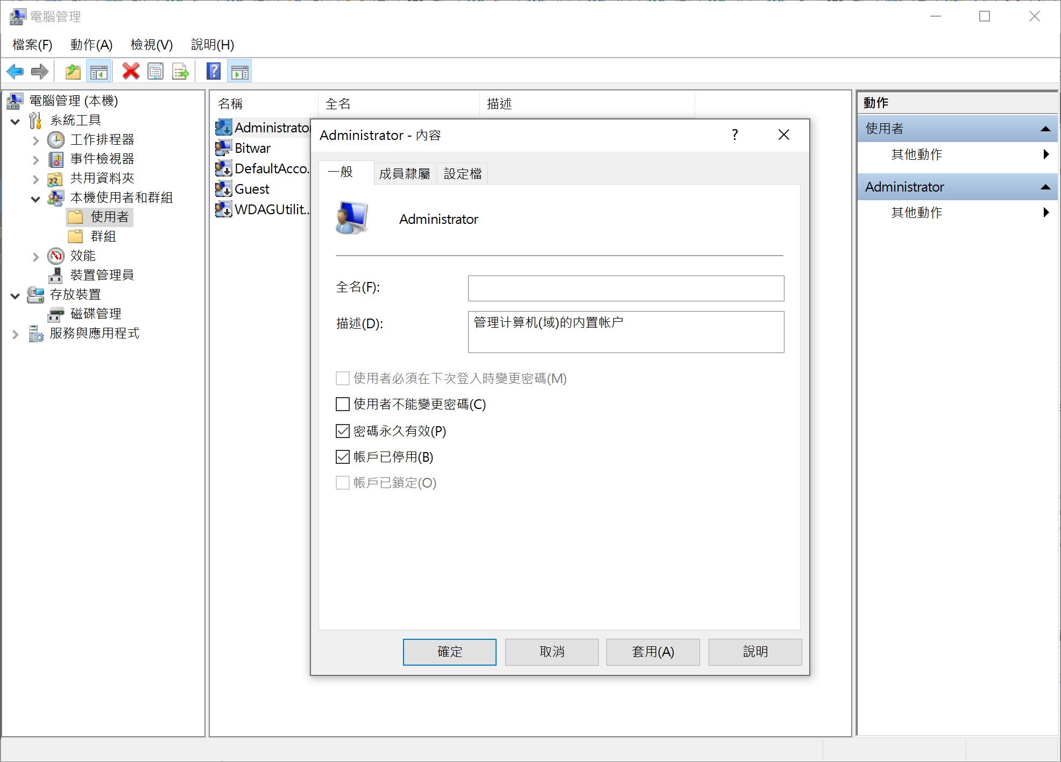Click the dialog's ? help button
This screenshot has width=1061, height=762.
point(735,135)
